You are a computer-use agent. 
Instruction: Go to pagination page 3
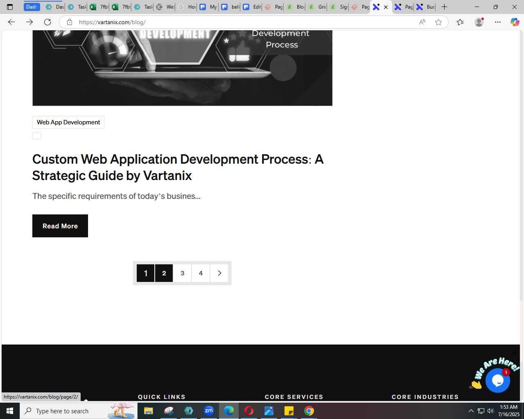click(183, 273)
